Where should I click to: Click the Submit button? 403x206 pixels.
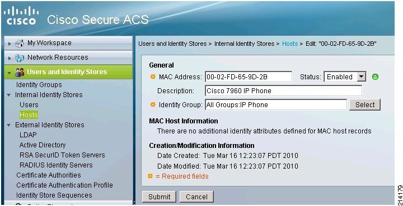click(159, 197)
